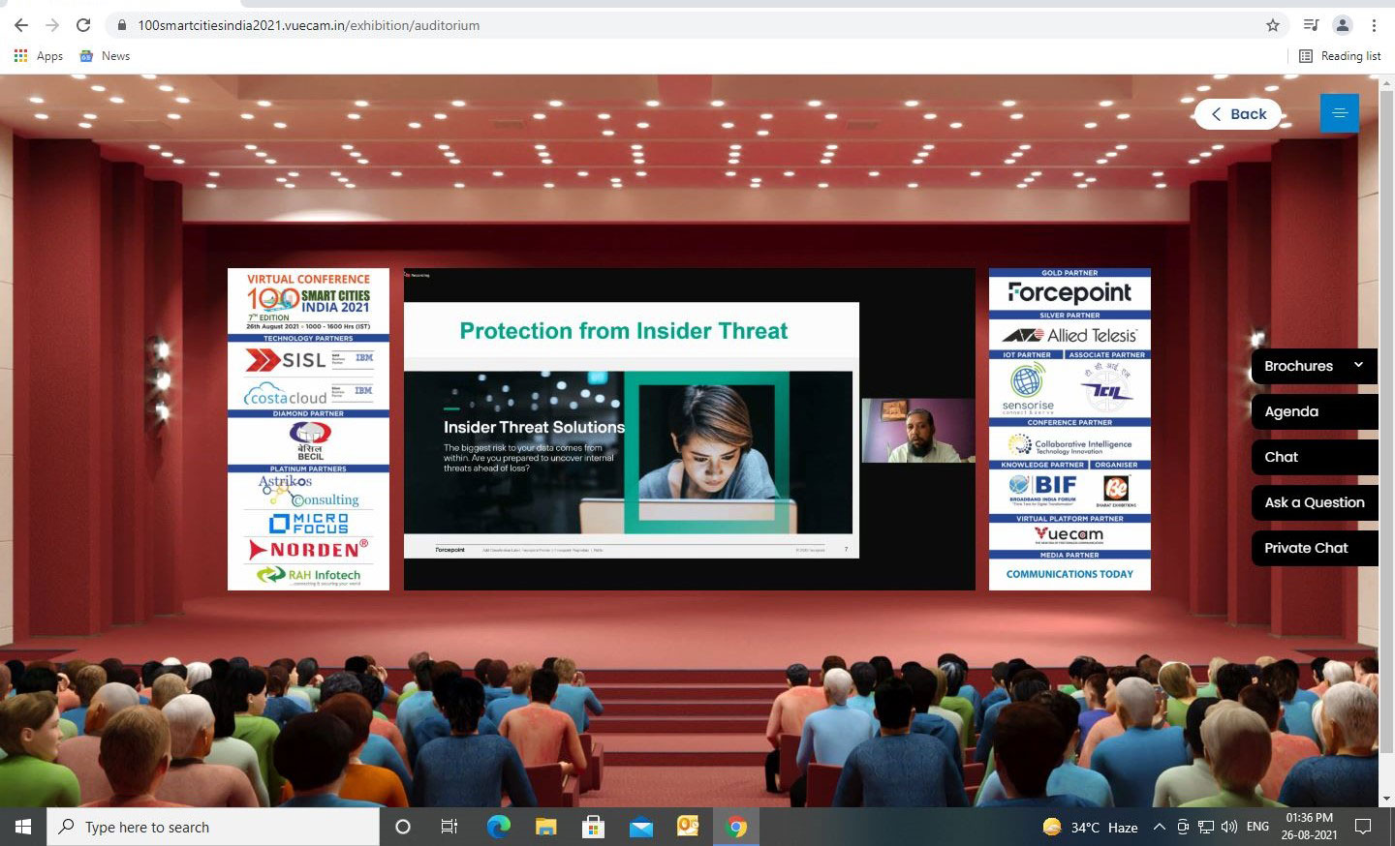This screenshot has height=846, width=1395.
Task: Open Ask a Question
Action: tap(1314, 502)
